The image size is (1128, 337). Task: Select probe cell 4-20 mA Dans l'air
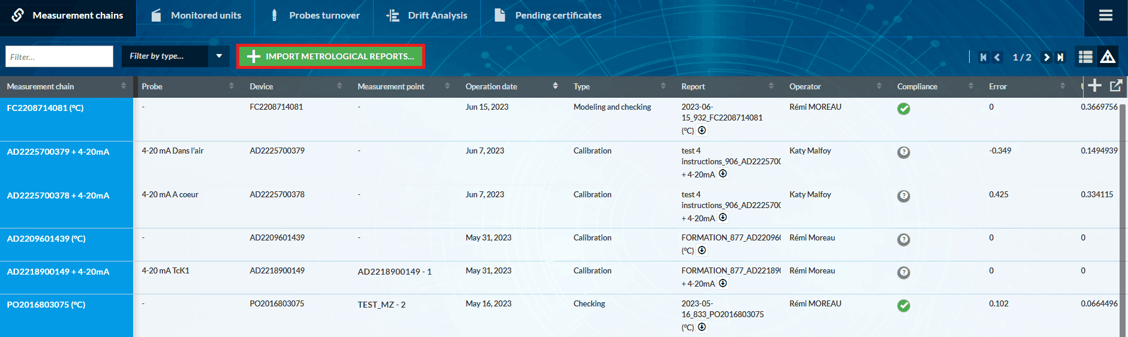pyautogui.click(x=173, y=151)
